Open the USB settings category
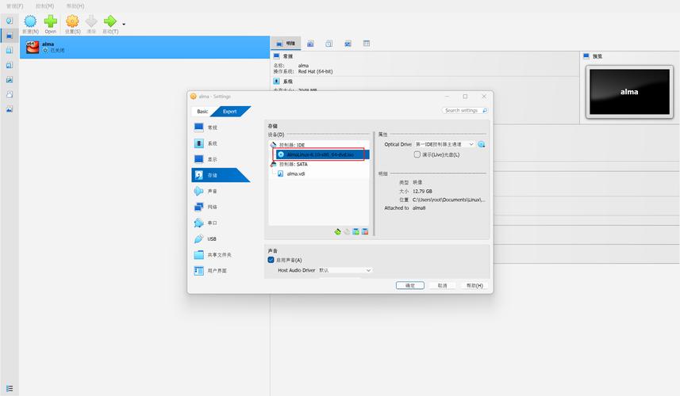The height and width of the screenshot is (396, 680). (x=212, y=238)
